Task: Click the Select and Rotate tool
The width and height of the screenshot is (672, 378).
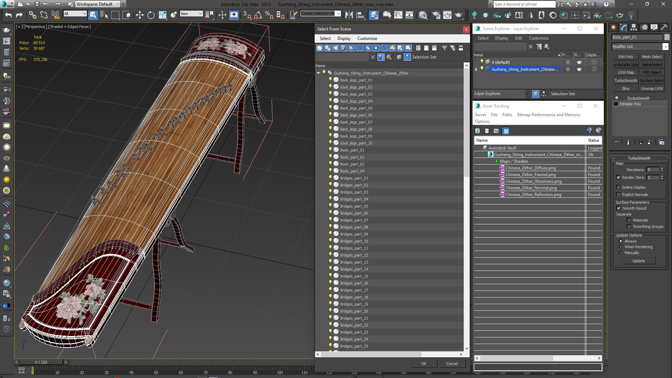Action: (151, 15)
